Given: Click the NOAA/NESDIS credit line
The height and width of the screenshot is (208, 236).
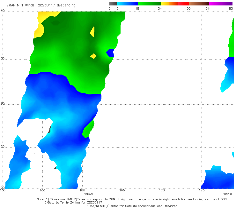Looking at the screenshot, I should 132,206.
